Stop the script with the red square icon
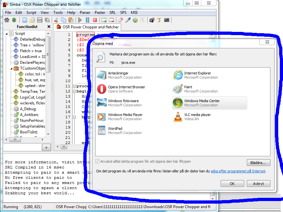The height and width of the screenshot is (212, 283). point(95,20)
